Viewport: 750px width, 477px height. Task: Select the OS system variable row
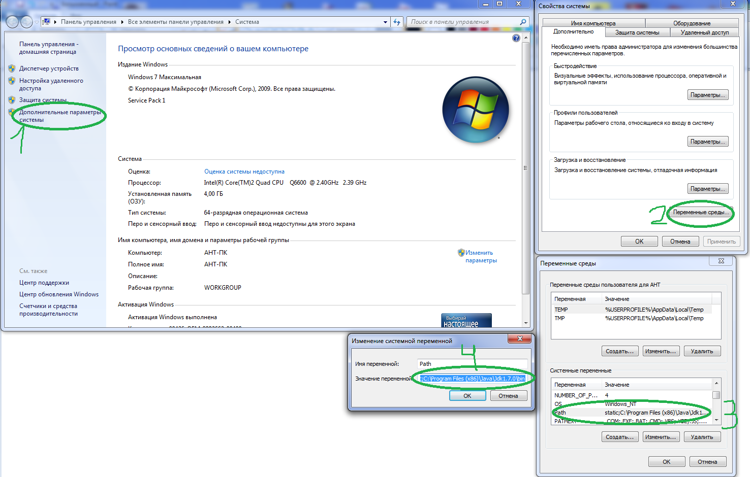click(x=632, y=404)
